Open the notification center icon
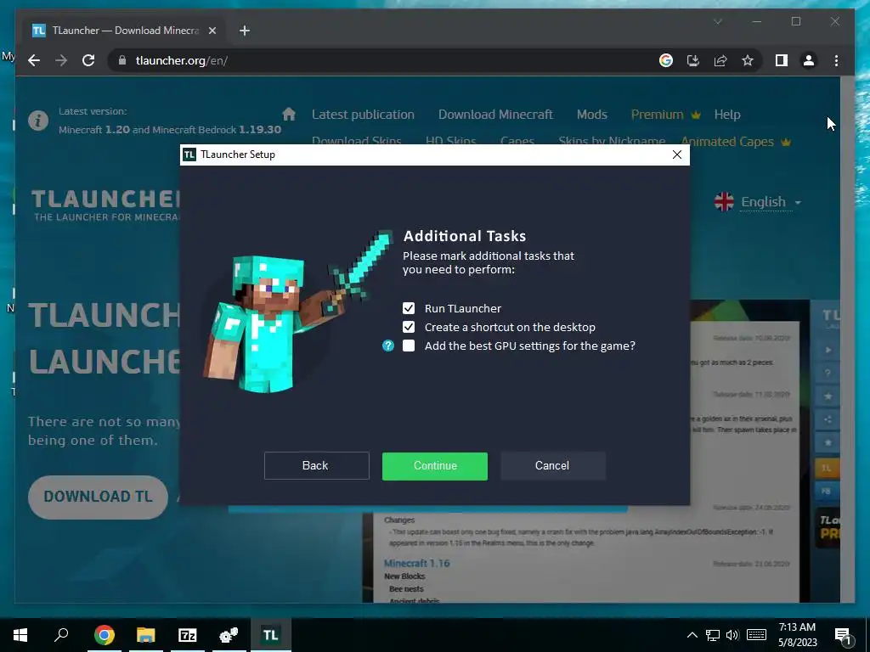This screenshot has height=652, width=870. click(843, 635)
